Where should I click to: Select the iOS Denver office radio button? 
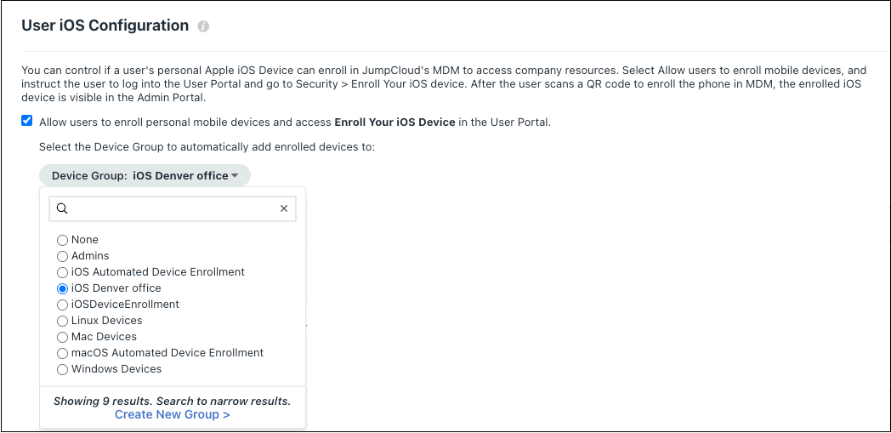pyautogui.click(x=62, y=288)
